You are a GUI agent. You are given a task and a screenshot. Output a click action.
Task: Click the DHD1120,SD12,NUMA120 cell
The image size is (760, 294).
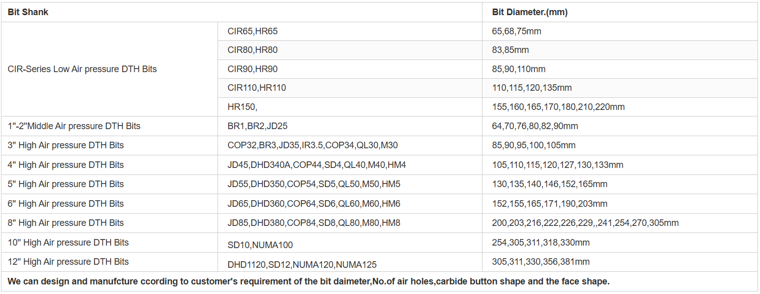[x=302, y=265]
